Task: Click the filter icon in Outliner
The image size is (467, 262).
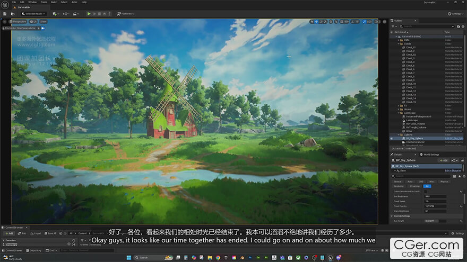Action: click(393, 26)
